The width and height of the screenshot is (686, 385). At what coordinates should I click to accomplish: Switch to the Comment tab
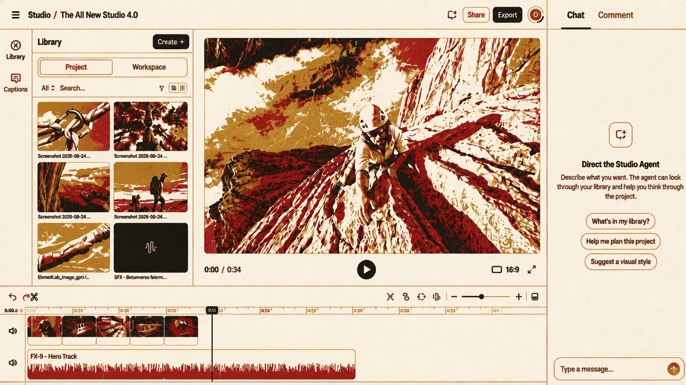pos(615,15)
